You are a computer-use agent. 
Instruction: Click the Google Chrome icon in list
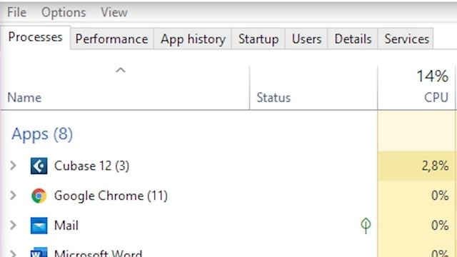(39, 196)
